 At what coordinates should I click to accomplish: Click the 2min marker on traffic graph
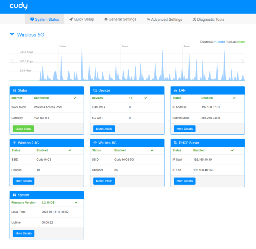coord(124,46)
